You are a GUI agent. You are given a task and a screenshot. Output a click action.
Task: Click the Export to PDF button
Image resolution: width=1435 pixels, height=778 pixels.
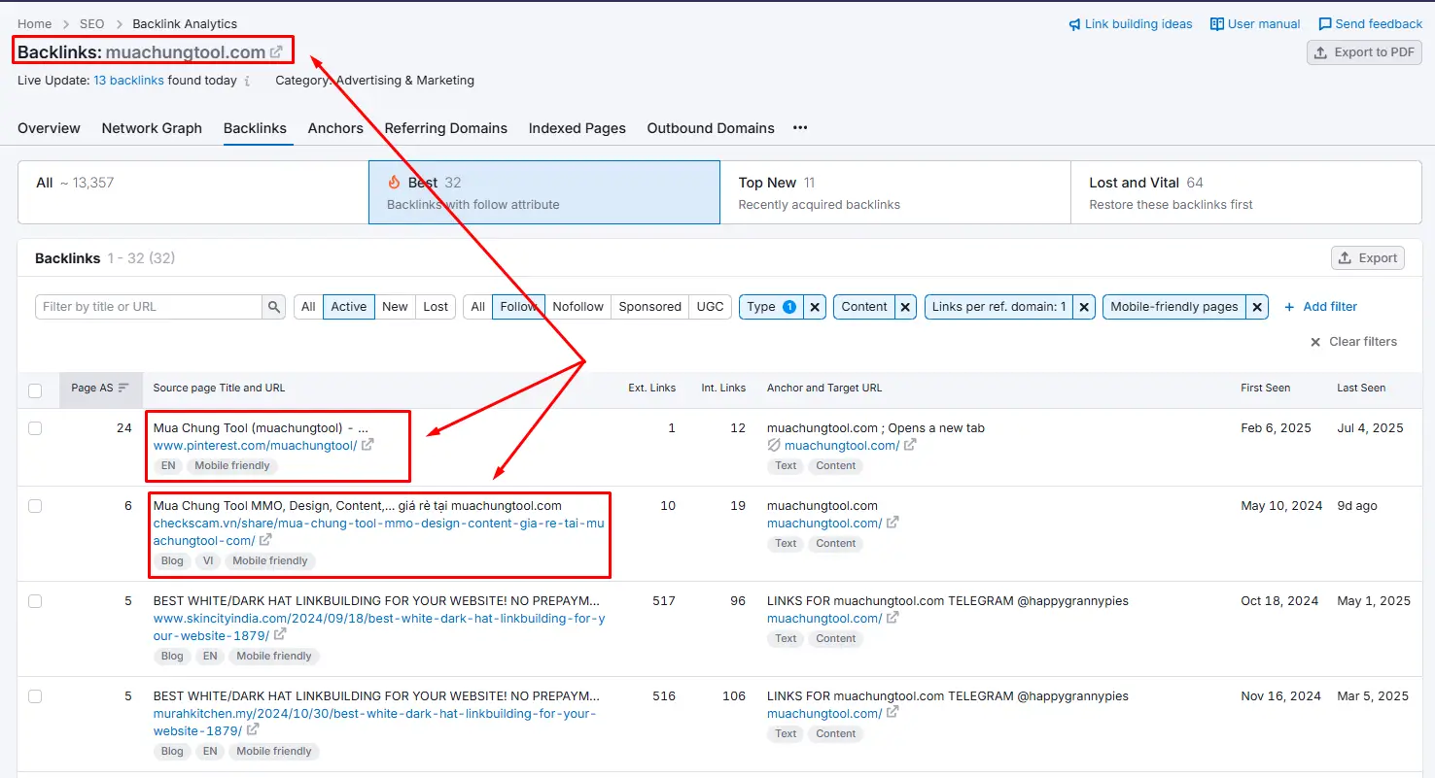point(1364,52)
